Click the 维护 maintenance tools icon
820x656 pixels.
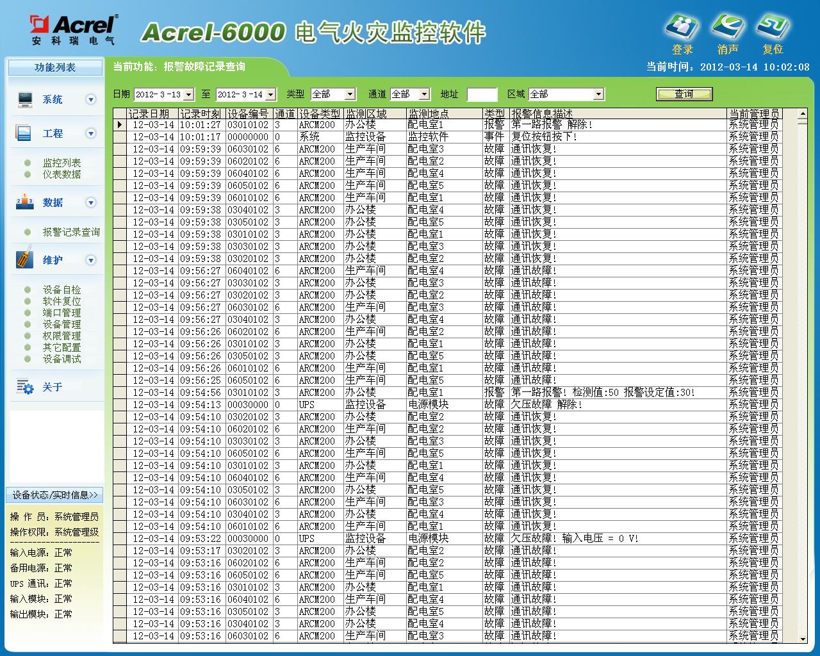(24, 259)
